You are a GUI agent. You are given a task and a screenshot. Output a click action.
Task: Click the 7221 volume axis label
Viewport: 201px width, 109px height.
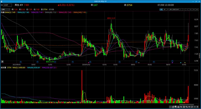tap(196, 70)
